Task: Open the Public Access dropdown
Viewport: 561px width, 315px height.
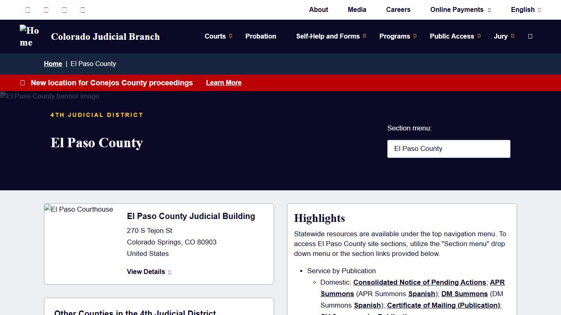Action: pos(455,36)
